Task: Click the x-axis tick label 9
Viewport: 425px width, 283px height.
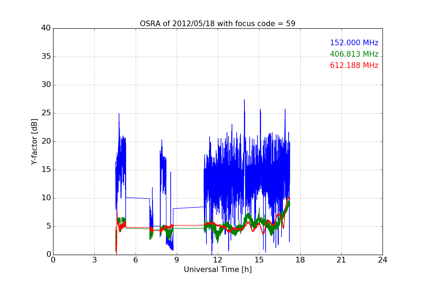Action: pos(177,260)
